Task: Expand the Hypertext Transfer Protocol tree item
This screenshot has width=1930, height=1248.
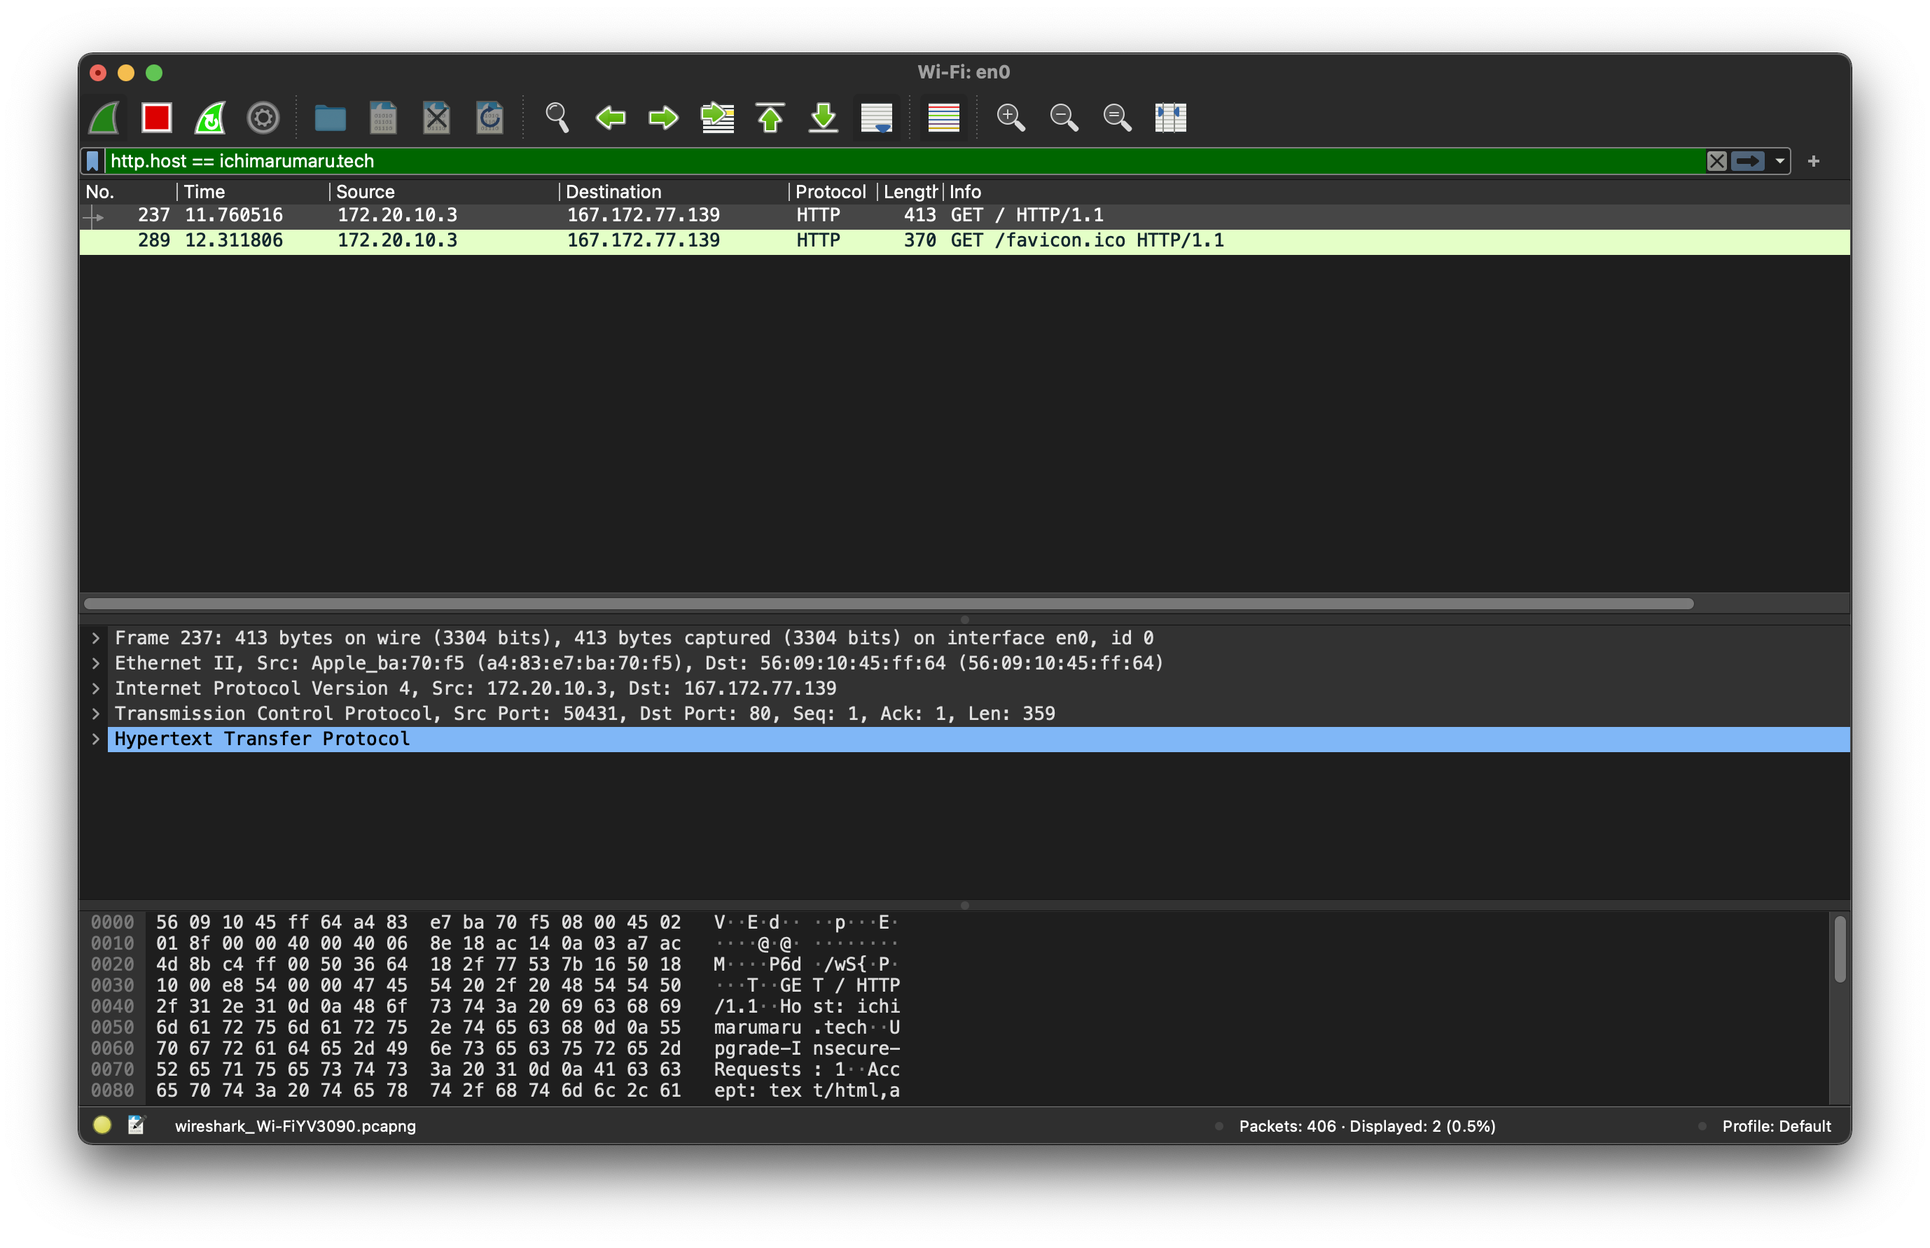Action: [x=96, y=739]
